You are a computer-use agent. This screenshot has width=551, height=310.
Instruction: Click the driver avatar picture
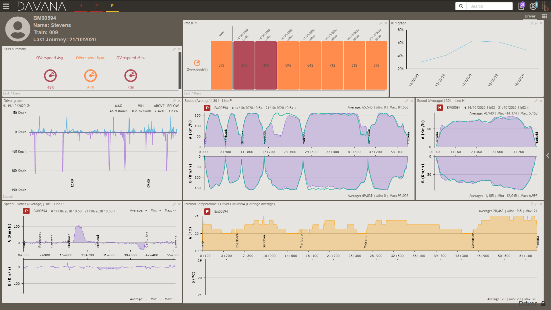pos(18,29)
